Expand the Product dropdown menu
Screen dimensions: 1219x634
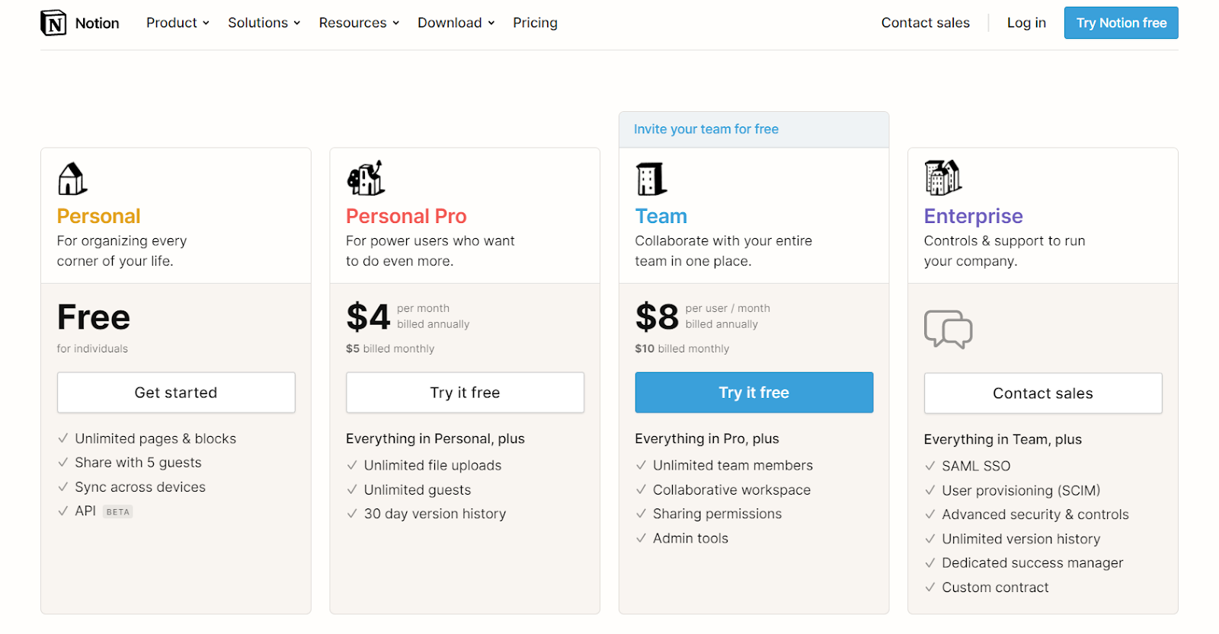[178, 23]
